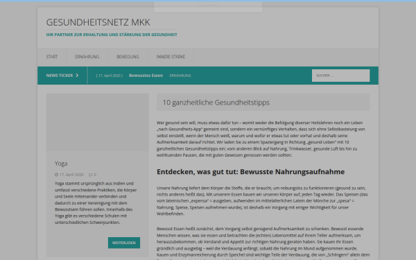Click the paragraph starting 'Unsere Nahrung liefert'
416x260 pixels.
[262, 201]
